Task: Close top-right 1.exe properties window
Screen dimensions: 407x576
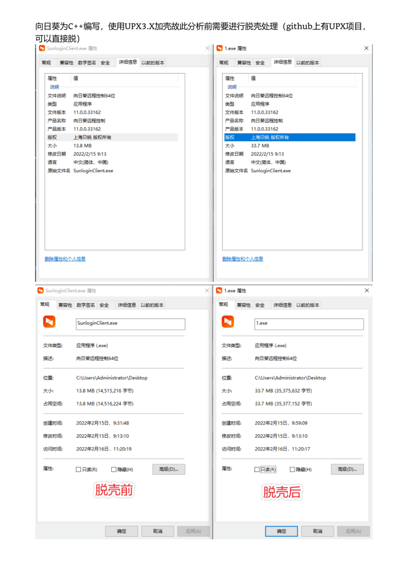Action: [x=367, y=48]
